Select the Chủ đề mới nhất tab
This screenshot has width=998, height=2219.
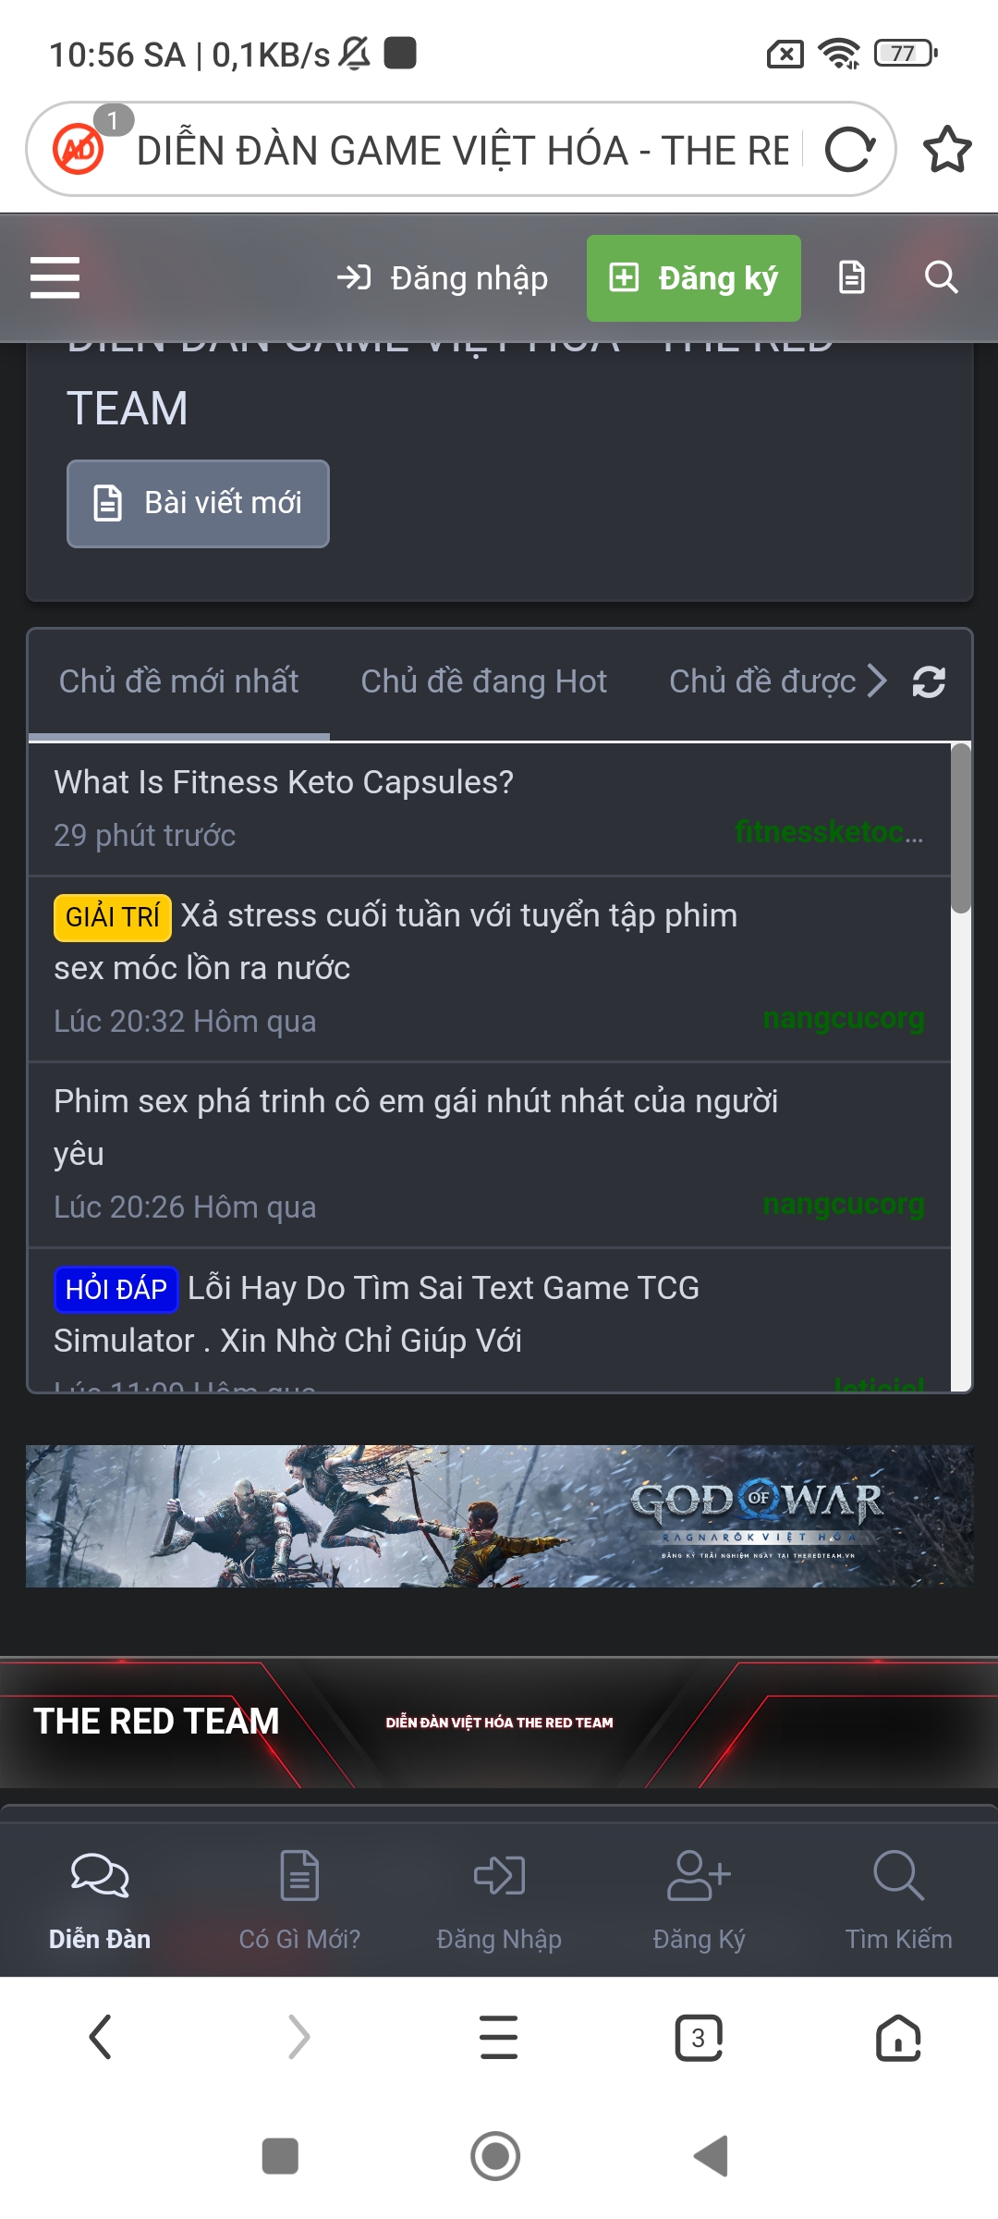tap(178, 681)
